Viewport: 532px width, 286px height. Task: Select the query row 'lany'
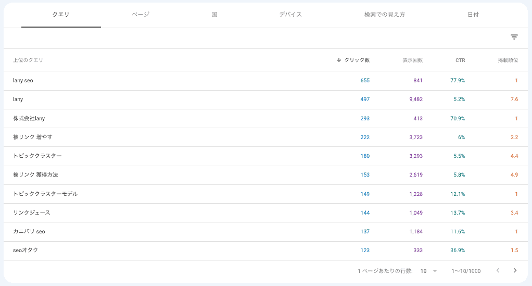265,99
